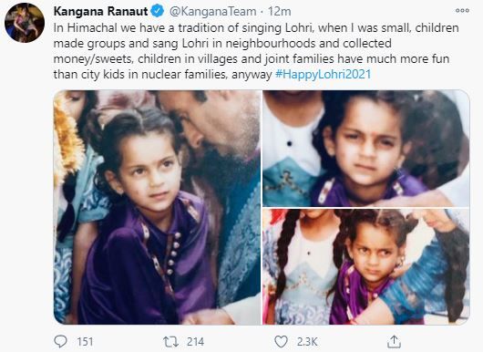
Task: Open the three-dot more options menu
Action: click(x=462, y=11)
